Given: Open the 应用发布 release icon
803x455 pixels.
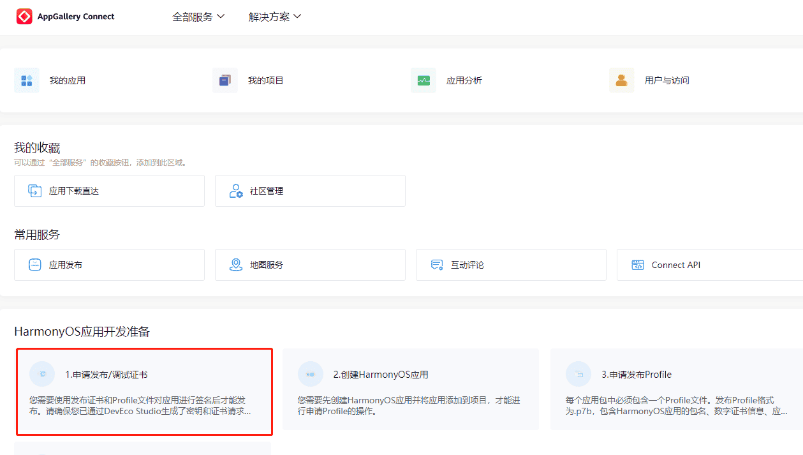Looking at the screenshot, I should [x=35, y=264].
